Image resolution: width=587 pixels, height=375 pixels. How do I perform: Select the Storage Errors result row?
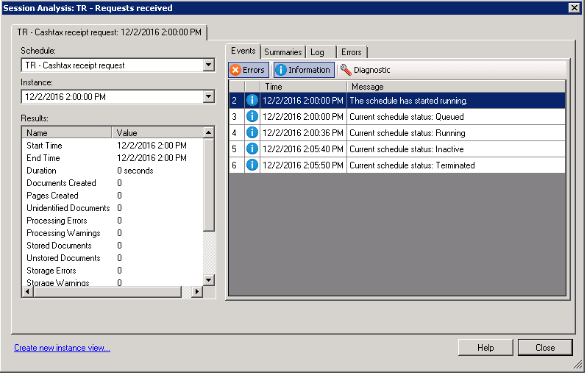113,270
